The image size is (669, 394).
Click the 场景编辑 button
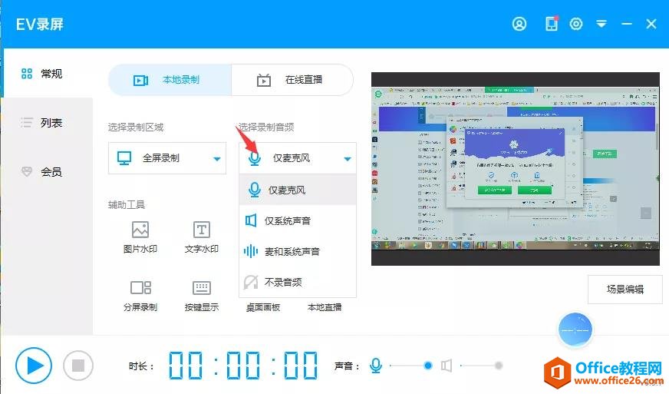pyautogui.click(x=625, y=290)
